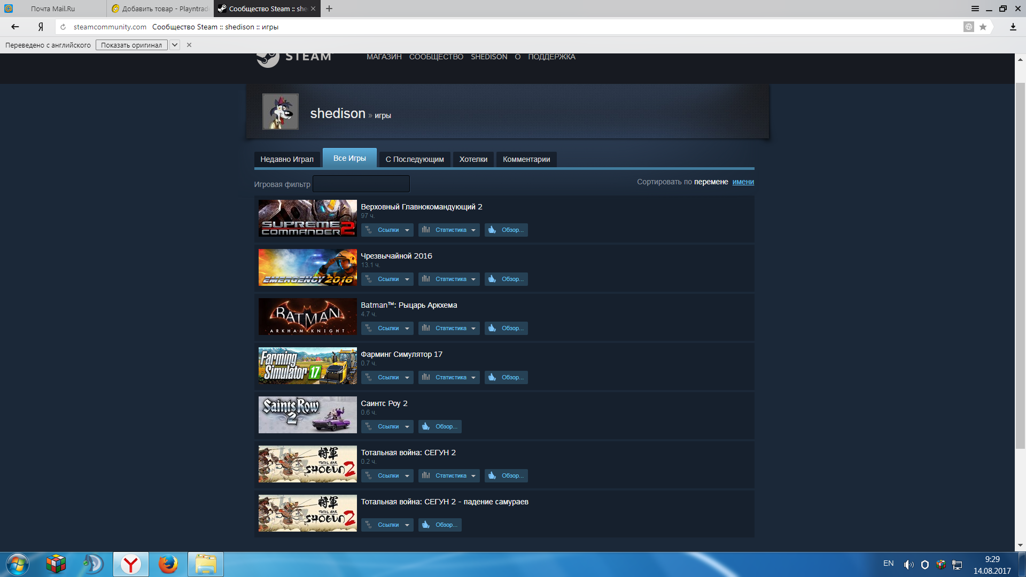The height and width of the screenshot is (577, 1026).
Task: Click the EN language indicator
Action: pos(888,563)
